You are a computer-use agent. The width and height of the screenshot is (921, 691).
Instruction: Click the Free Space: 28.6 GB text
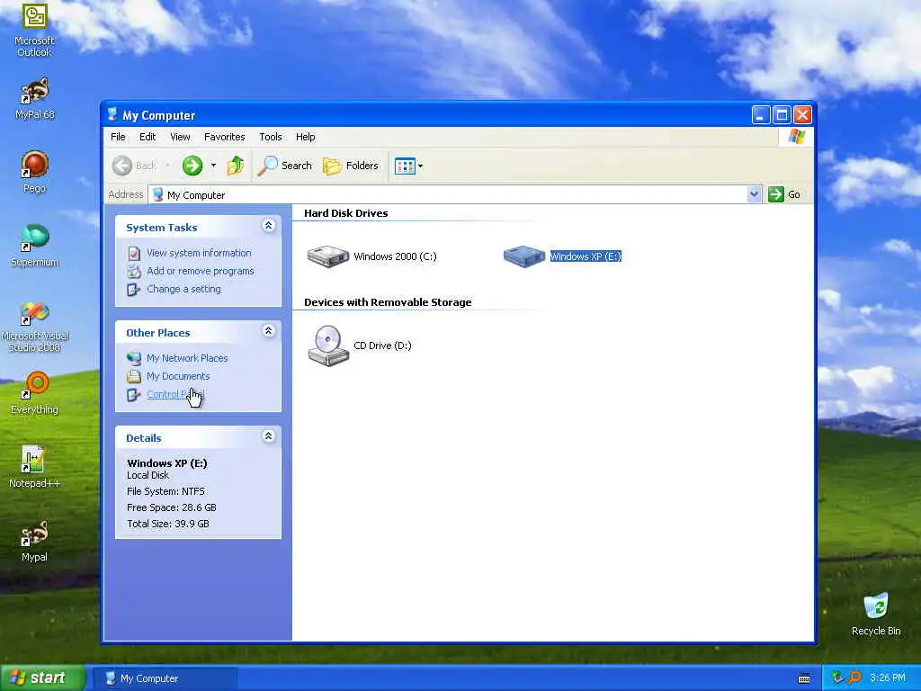172,507
